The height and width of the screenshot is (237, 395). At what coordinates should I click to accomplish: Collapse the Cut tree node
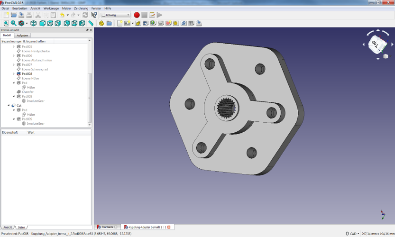point(9,105)
